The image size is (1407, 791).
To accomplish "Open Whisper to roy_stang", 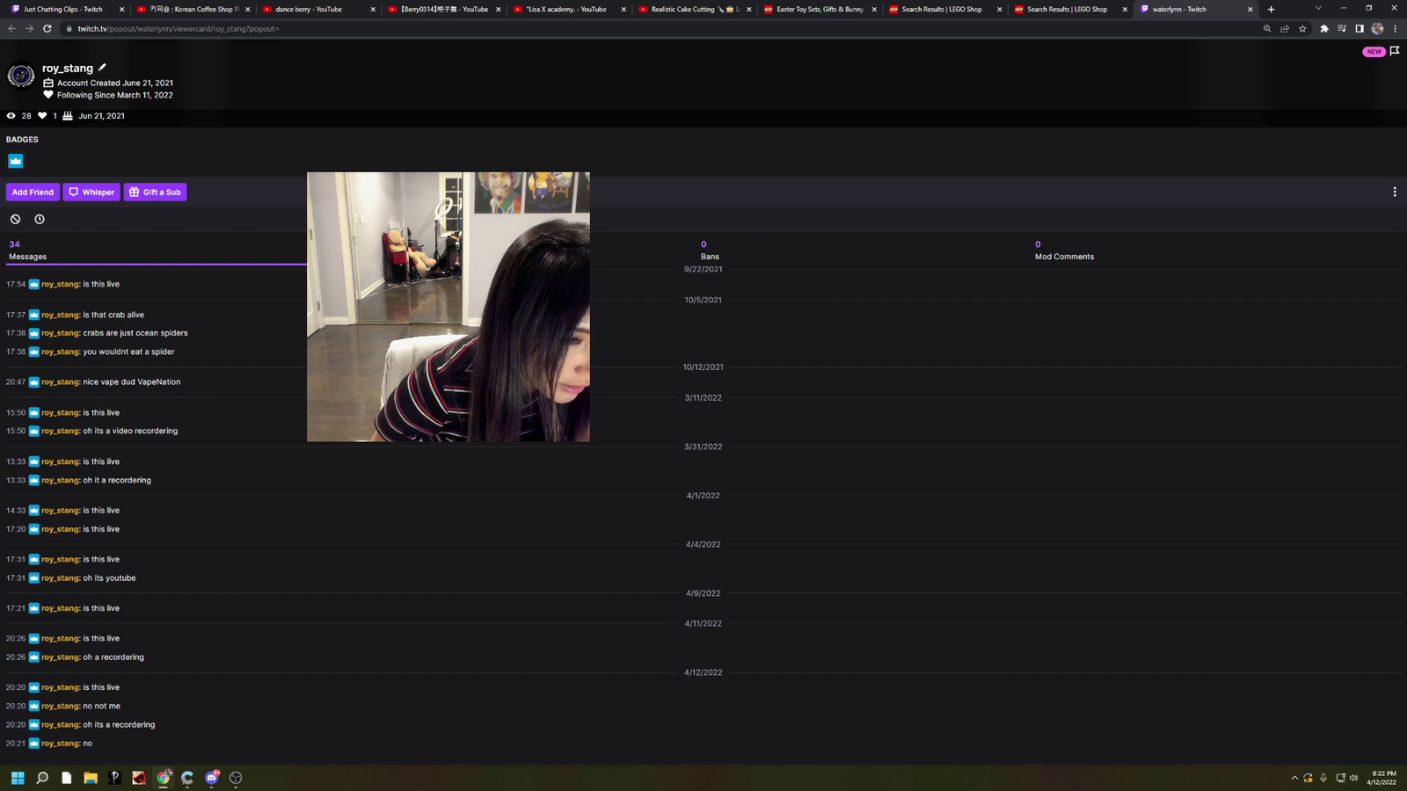I will click(91, 192).
